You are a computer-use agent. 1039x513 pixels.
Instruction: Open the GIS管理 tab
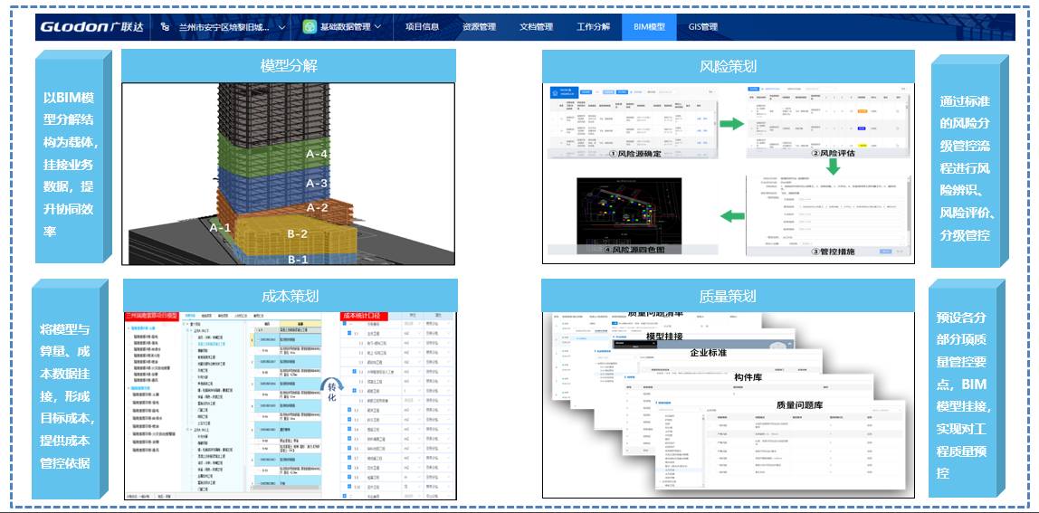702,27
